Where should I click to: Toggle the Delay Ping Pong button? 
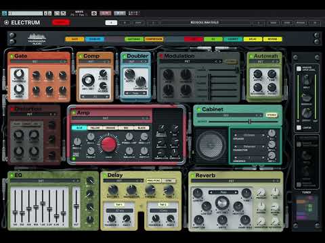(154, 181)
